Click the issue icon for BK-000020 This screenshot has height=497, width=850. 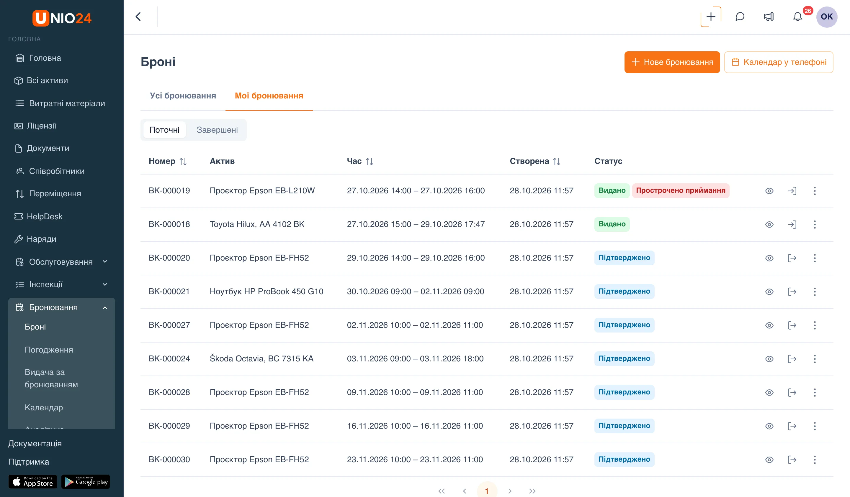click(x=792, y=258)
